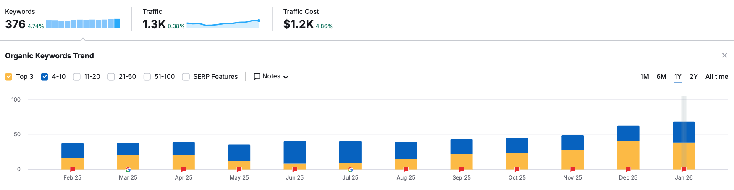Select the All time range
Viewport: 734px width, 190px height.
[716, 76]
